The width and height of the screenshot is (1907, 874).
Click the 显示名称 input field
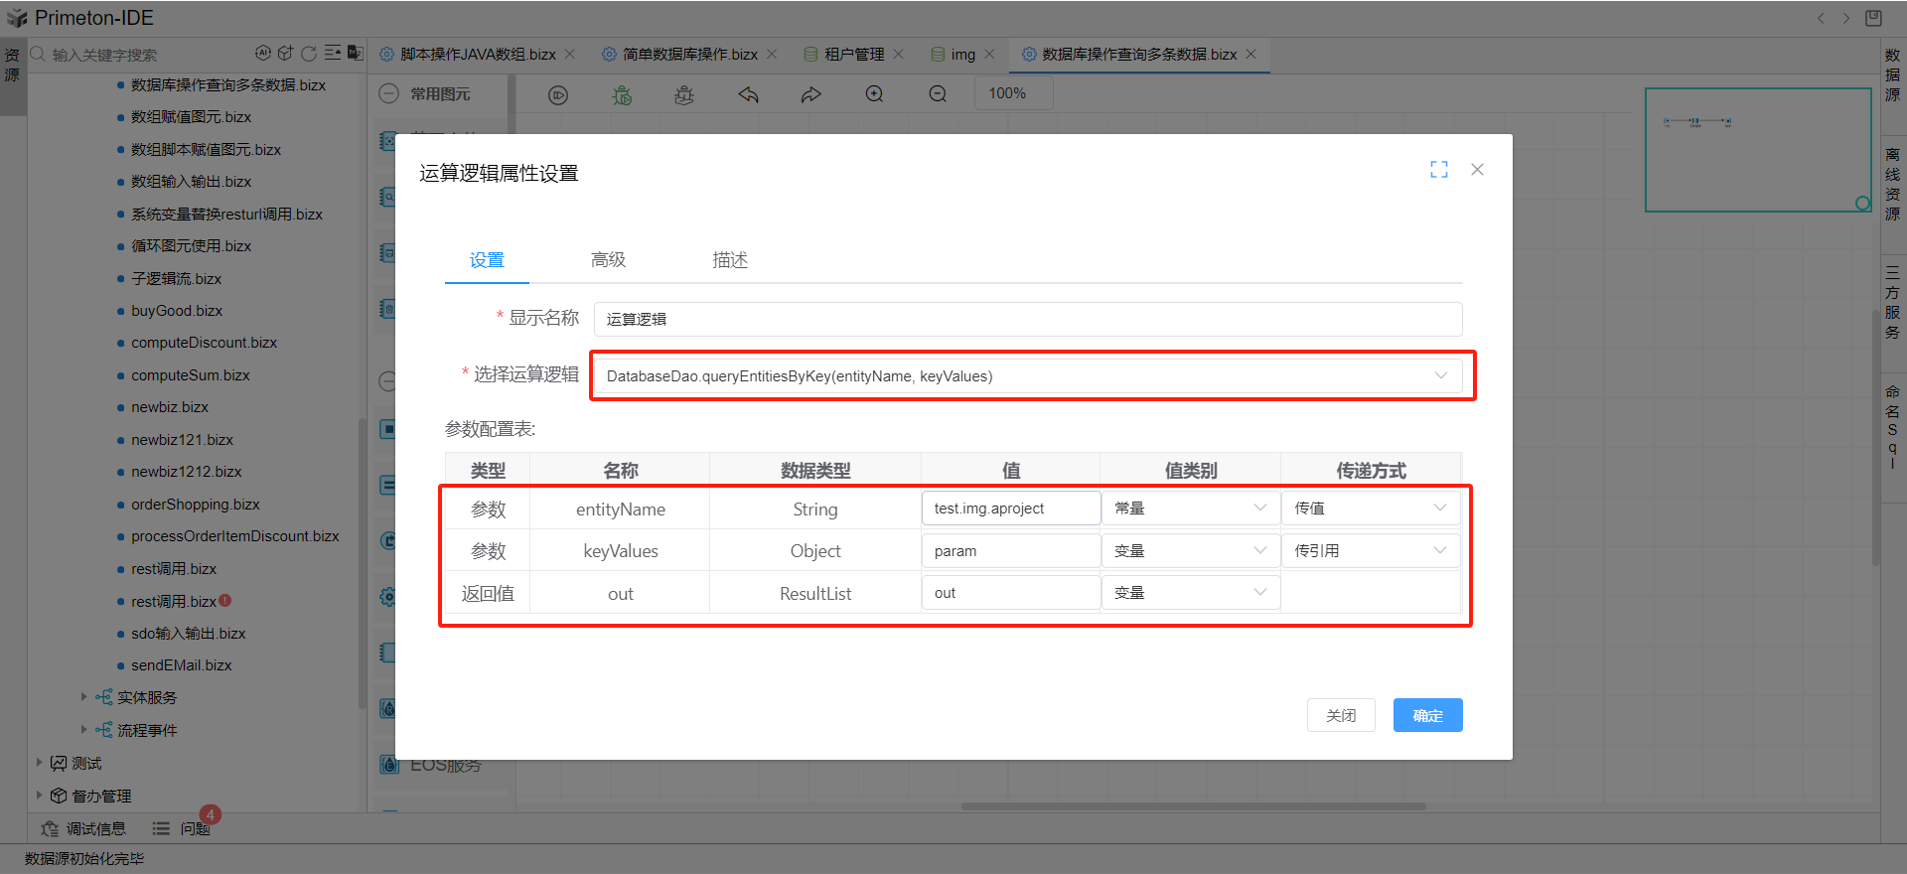[x=1027, y=320]
